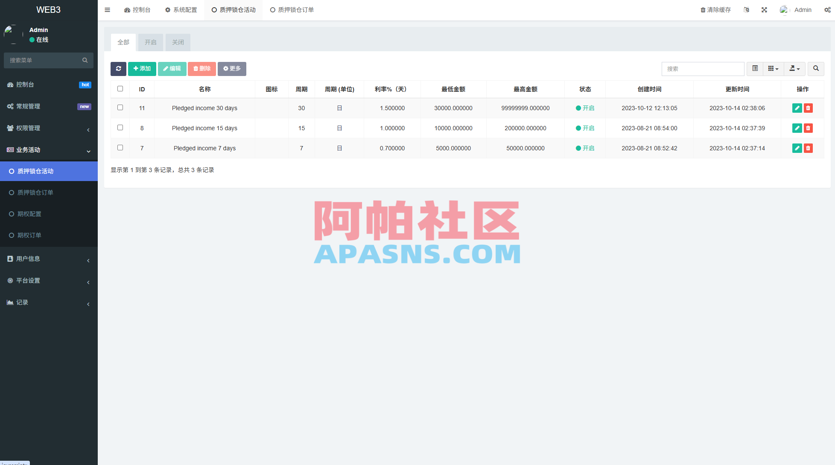Toggle table card view icon

755,69
